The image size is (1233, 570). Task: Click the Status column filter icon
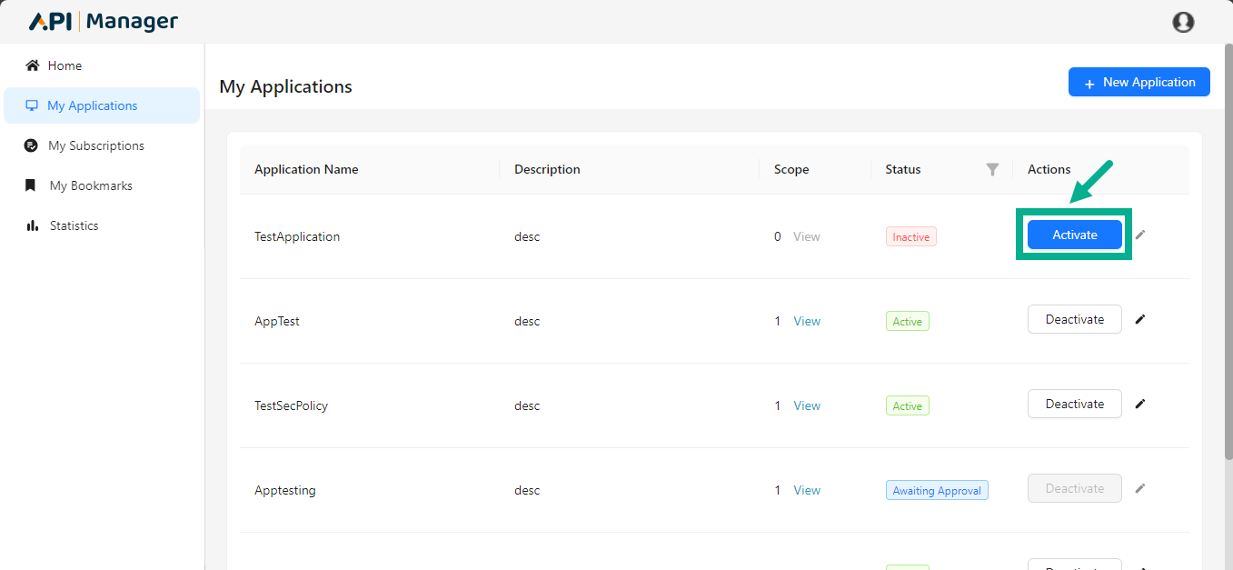click(992, 169)
